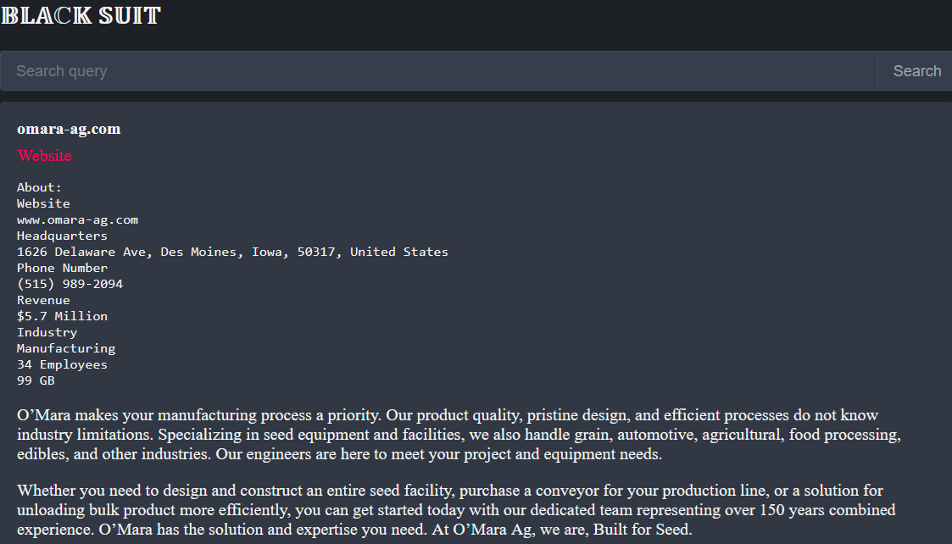Focus the Search query input field
The height and width of the screenshot is (544, 952).
438,71
